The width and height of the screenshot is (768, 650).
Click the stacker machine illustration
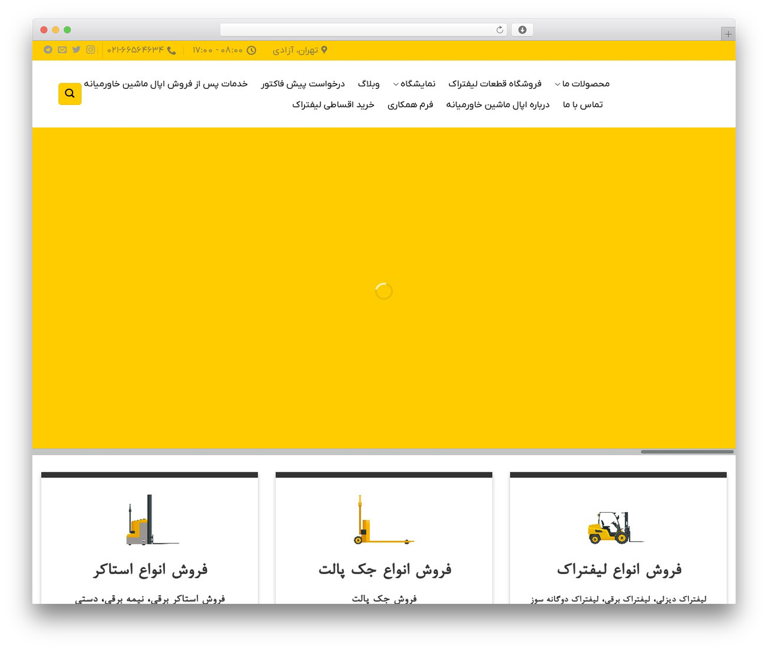tap(152, 520)
